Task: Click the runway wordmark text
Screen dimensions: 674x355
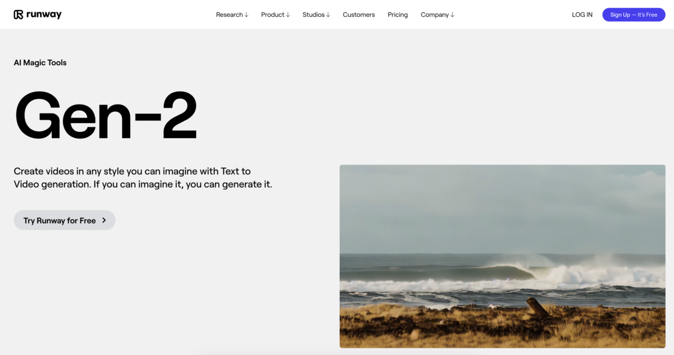Action: [x=44, y=15]
